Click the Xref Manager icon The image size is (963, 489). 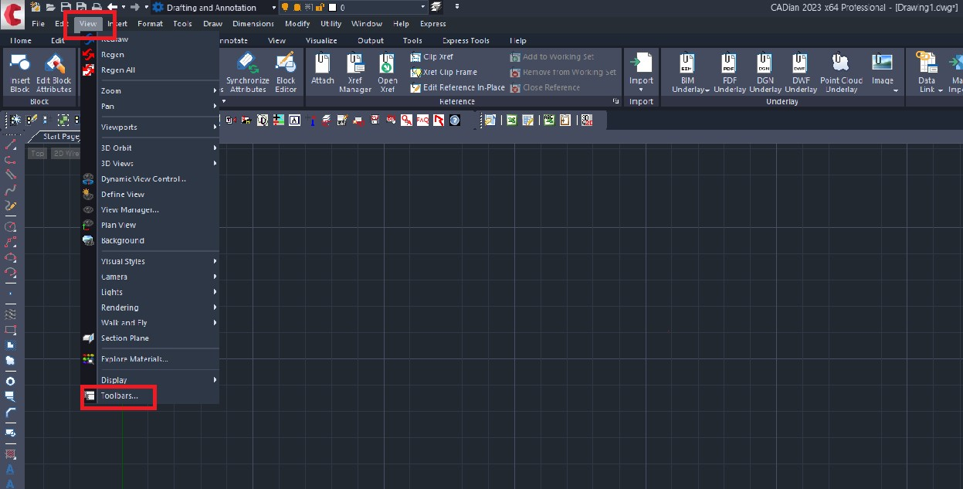pos(354,65)
